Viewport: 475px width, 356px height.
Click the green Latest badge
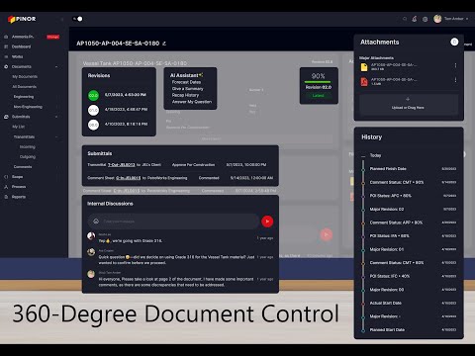pos(319,96)
